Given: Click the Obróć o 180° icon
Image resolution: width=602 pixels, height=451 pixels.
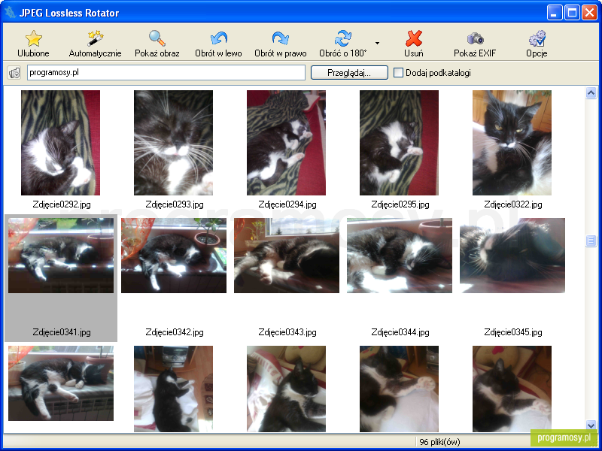Looking at the screenshot, I should point(343,38).
